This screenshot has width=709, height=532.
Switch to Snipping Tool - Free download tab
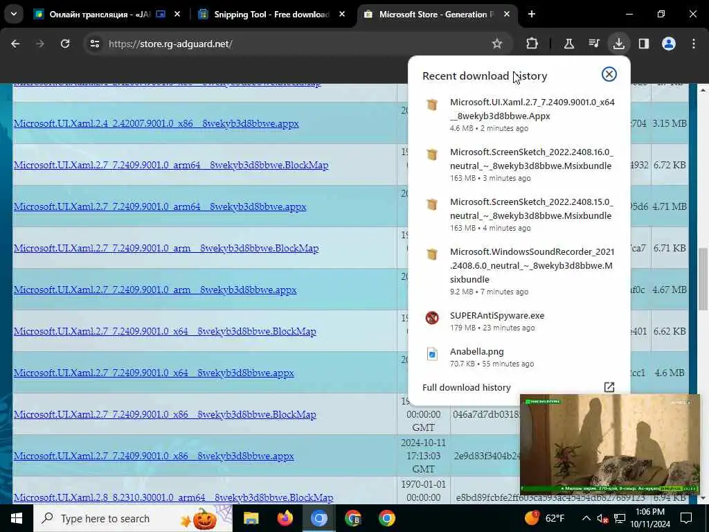pyautogui.click(x=271, y=15)
